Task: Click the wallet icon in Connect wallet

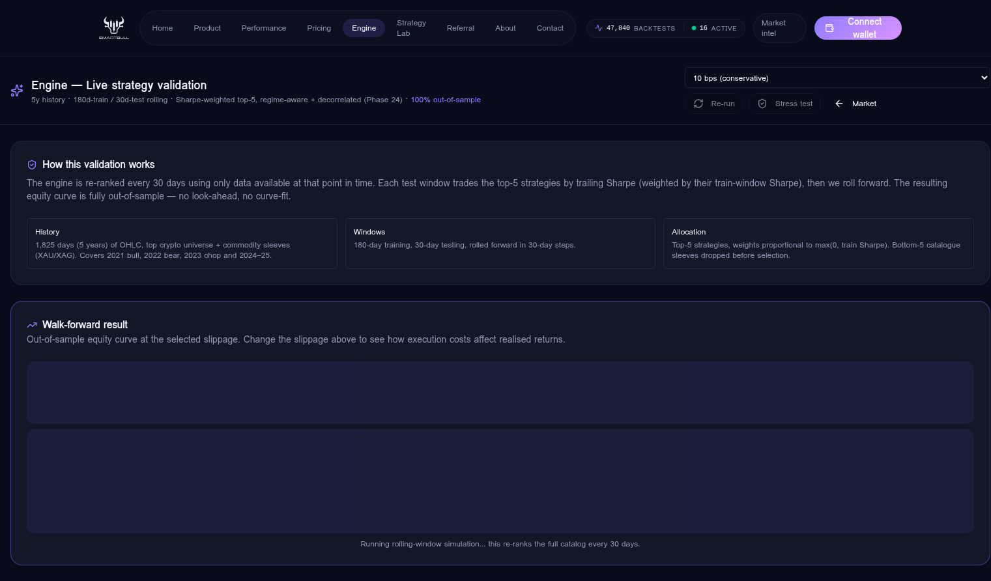Action: (x=829, y=28)
